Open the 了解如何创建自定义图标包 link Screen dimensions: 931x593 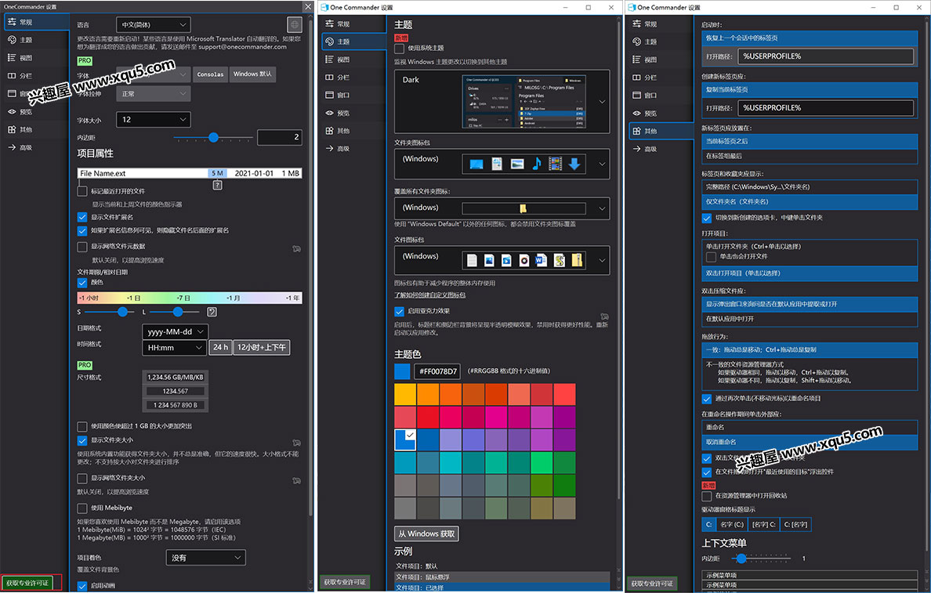click(x=430, y=295)
